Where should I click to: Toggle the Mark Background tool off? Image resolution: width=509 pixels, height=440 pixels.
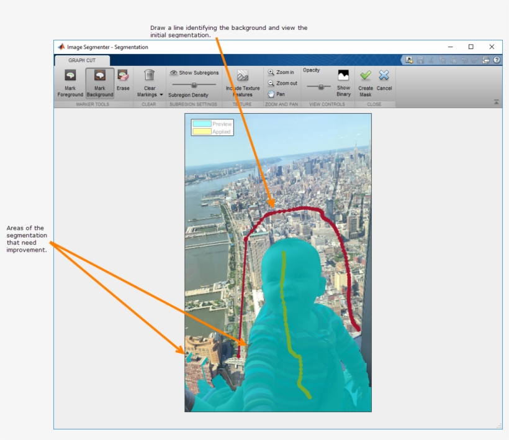tap(100, 81)
